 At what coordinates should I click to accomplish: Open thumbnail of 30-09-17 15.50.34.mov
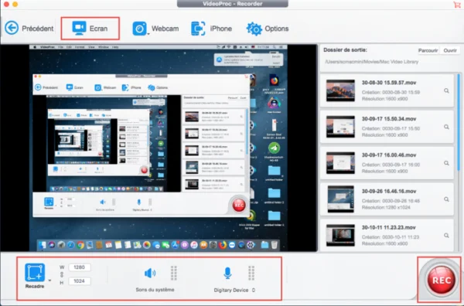(x=340, y=127)
